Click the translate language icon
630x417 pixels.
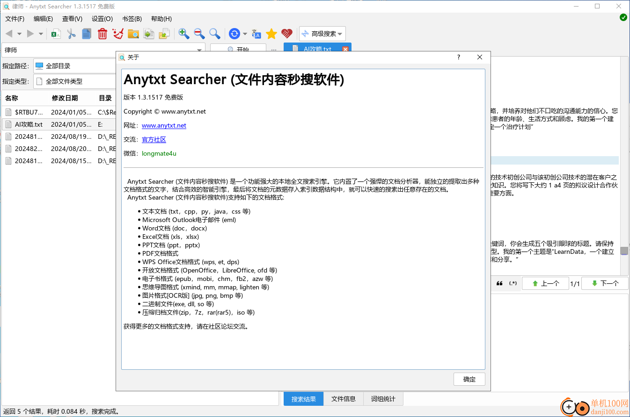pyautogui.click(x=256, y=34)
